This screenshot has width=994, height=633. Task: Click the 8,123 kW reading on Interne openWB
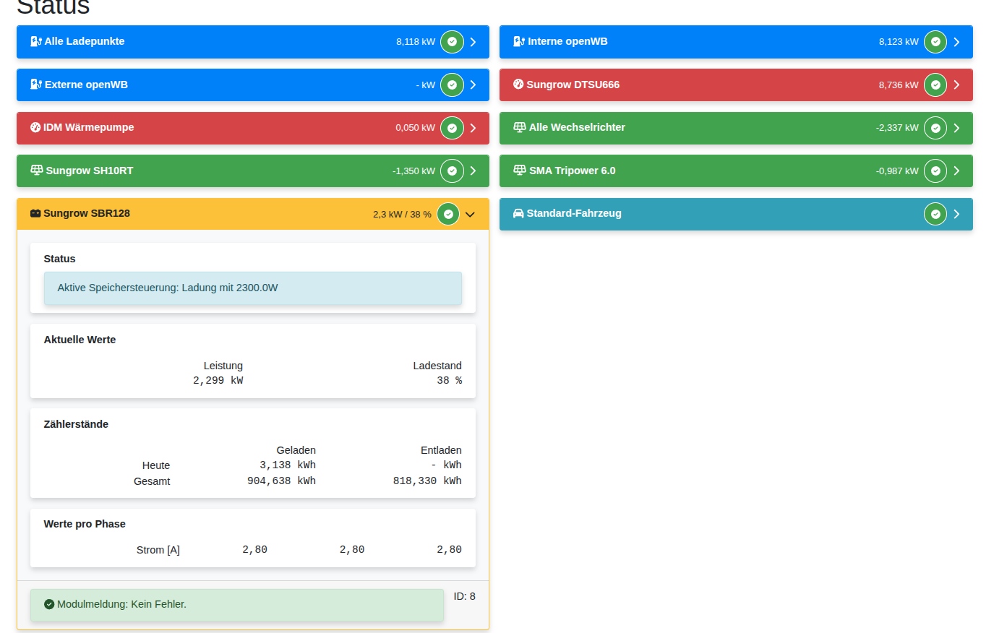point(899,42)
